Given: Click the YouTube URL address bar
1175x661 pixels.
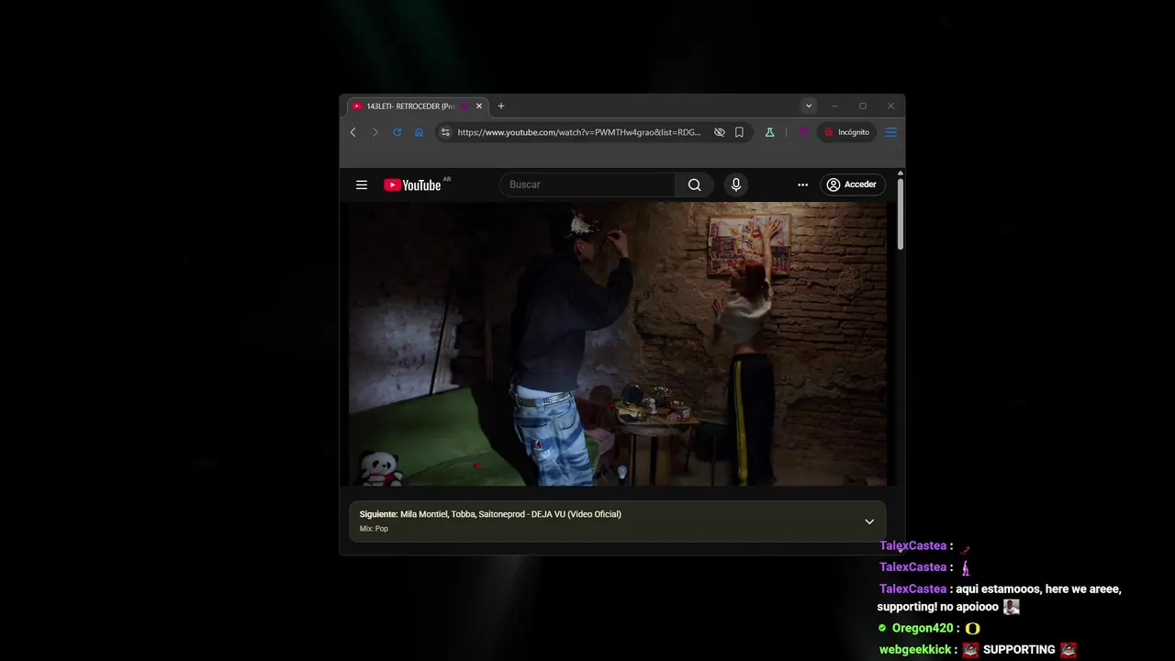Looking at the screenshot, I should pos(578,132).
